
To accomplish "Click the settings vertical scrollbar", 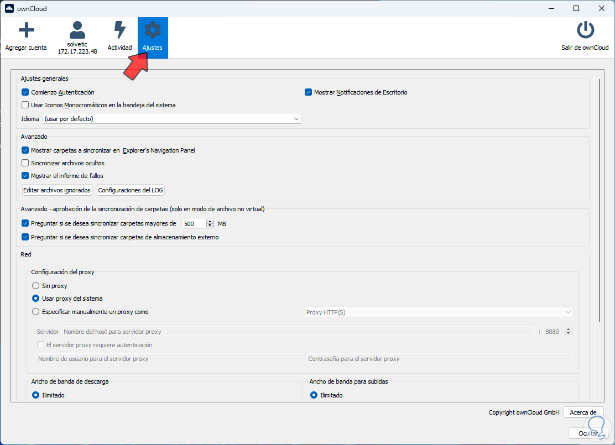I will click(600, 200).
